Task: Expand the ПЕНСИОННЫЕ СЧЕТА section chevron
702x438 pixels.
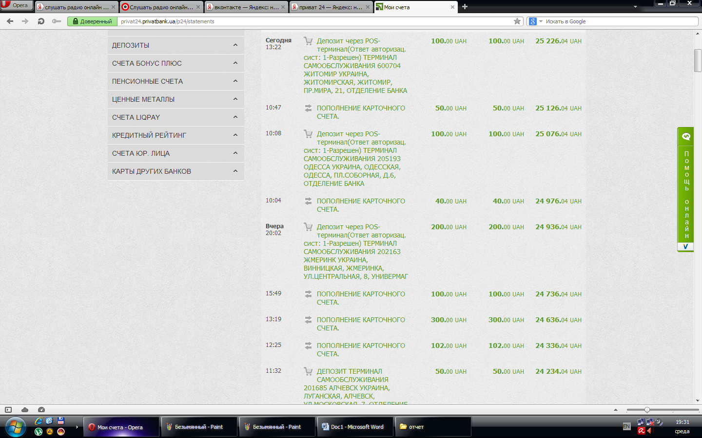Action: 235,81
